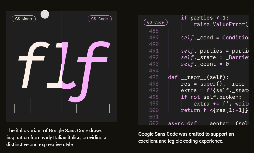Click line number 497
Viewport: 254px width, 153px height.
[154, 90]
